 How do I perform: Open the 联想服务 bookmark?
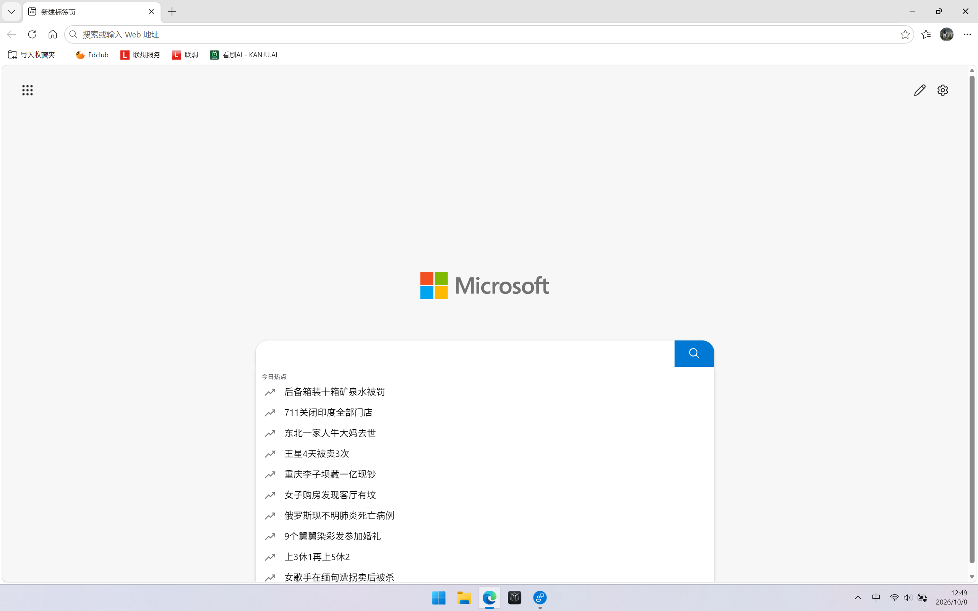[x=140, y=55]
